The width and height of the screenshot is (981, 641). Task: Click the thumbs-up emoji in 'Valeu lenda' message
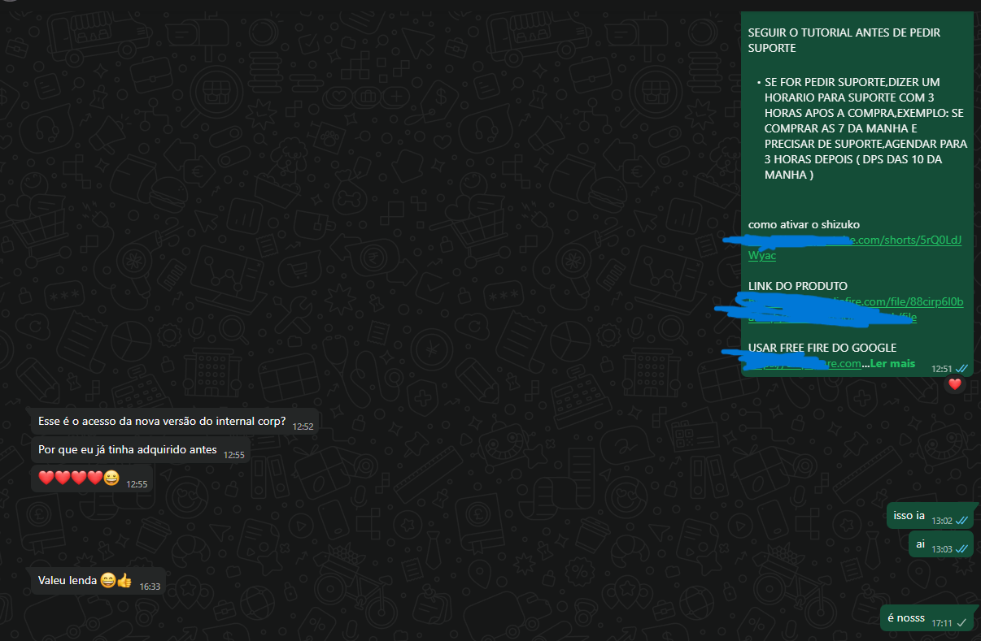click(124, 581)
